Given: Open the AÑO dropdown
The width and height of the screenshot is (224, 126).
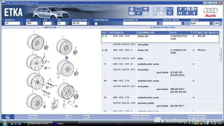Looking at the screenshot, I should point(39,23).
